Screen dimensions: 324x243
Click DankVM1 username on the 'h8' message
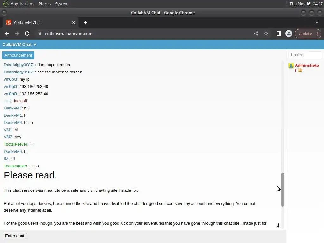[x=13, y=108]
